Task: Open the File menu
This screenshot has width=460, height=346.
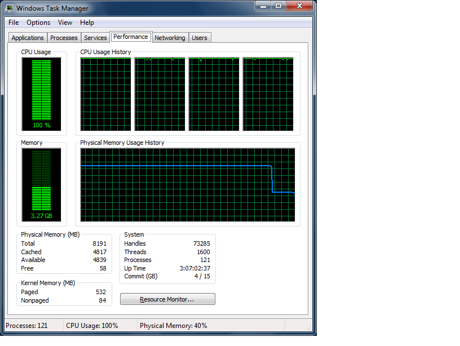Action: coord(14,23)
